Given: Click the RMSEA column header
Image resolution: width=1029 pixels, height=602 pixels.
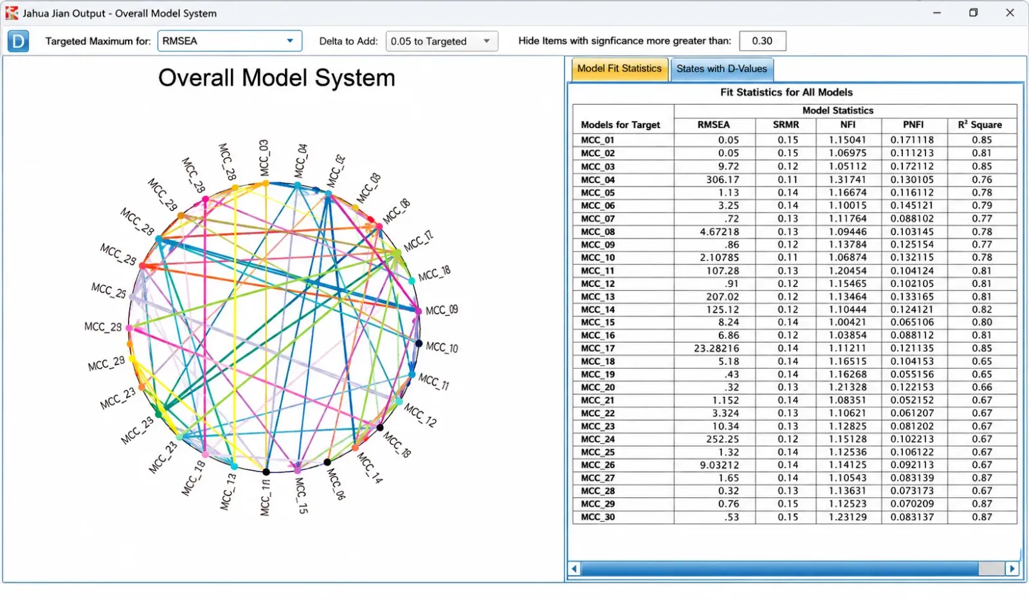Looking at the screenshot, I should tap(714, 125).
